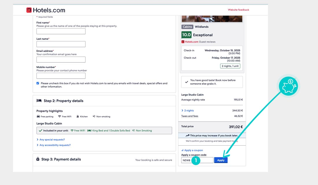Click the Hotels.com logo icon

click(x=29, y=10)
